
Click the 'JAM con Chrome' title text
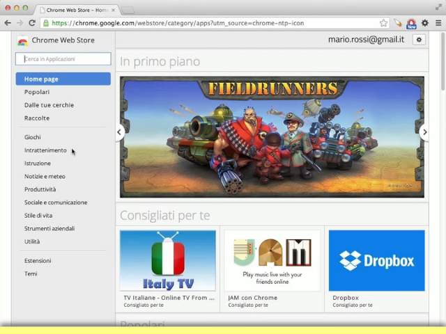point(252,298)
